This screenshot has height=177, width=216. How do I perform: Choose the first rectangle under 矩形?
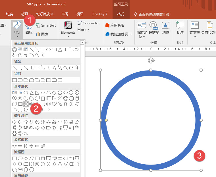(14, 80)
